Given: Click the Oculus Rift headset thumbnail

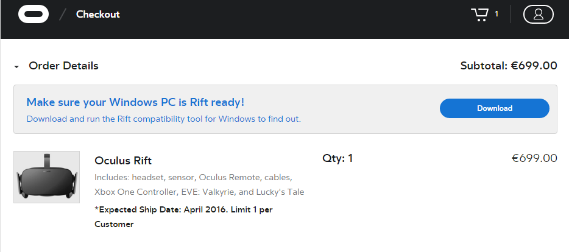Looking at the screenshot, I should (x=46, y=177).
